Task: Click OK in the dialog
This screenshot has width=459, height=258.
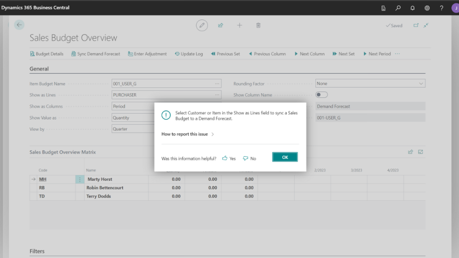Action: (x=285, y=157)
